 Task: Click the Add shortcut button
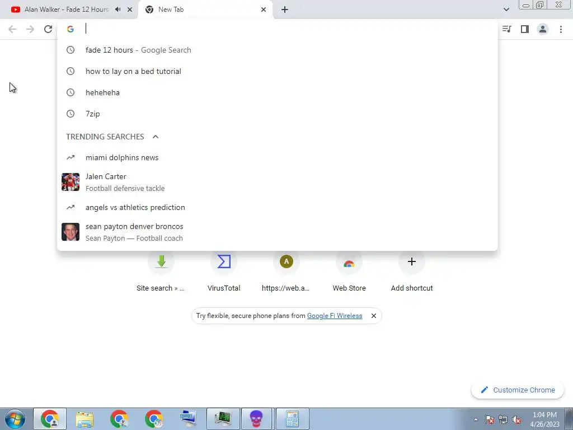click(x=411, y=273)
